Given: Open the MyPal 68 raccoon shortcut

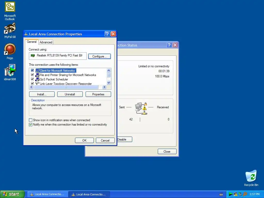Looking at the screenshot, I should coord(10,30).
